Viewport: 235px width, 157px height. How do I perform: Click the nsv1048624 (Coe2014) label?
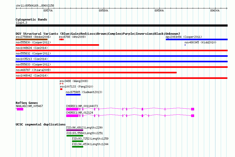point(32,48)
